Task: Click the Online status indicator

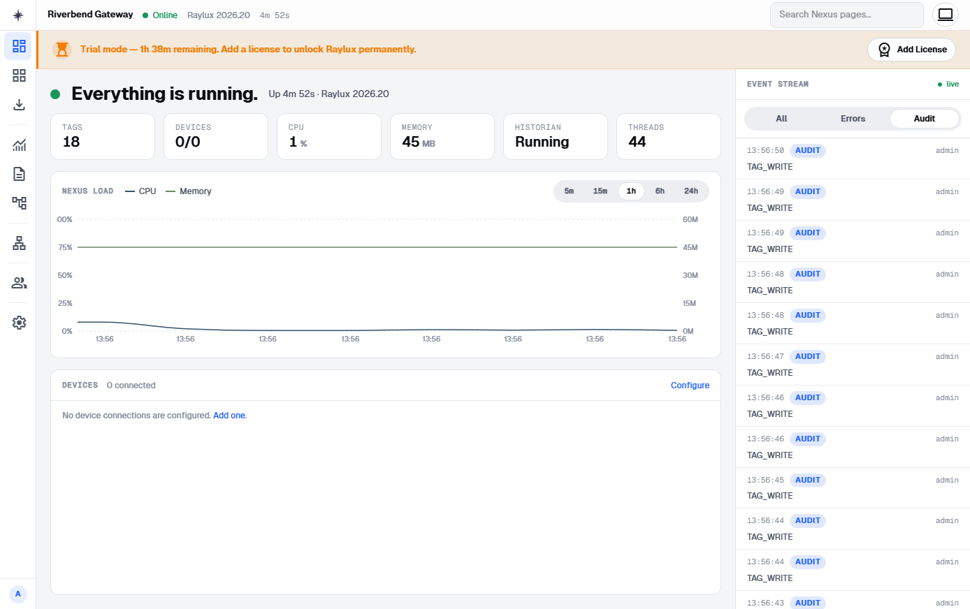Action: click(160, 15)
